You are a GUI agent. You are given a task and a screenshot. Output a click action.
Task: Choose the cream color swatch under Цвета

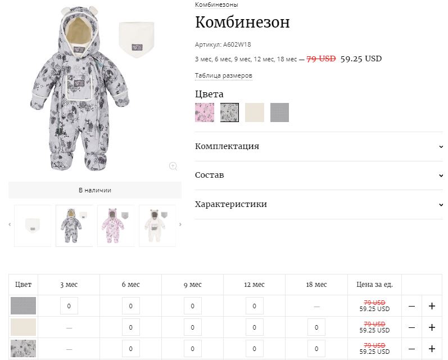tap(254, 112)
